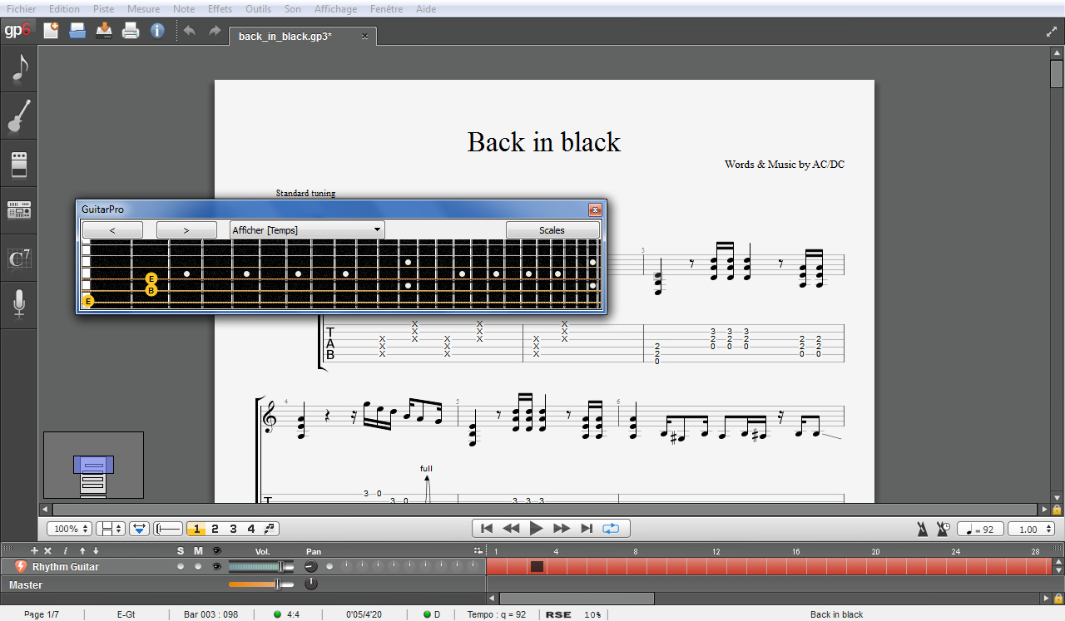Open the microphone lyrics panel
The image size is (1065, 621).
(x=19, y=305)
